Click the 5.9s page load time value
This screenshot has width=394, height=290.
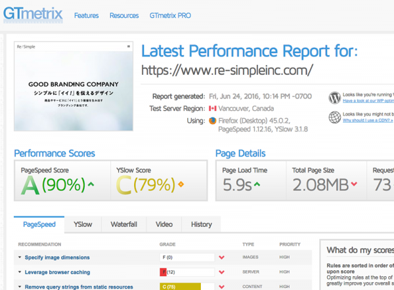tap(237, 185)
